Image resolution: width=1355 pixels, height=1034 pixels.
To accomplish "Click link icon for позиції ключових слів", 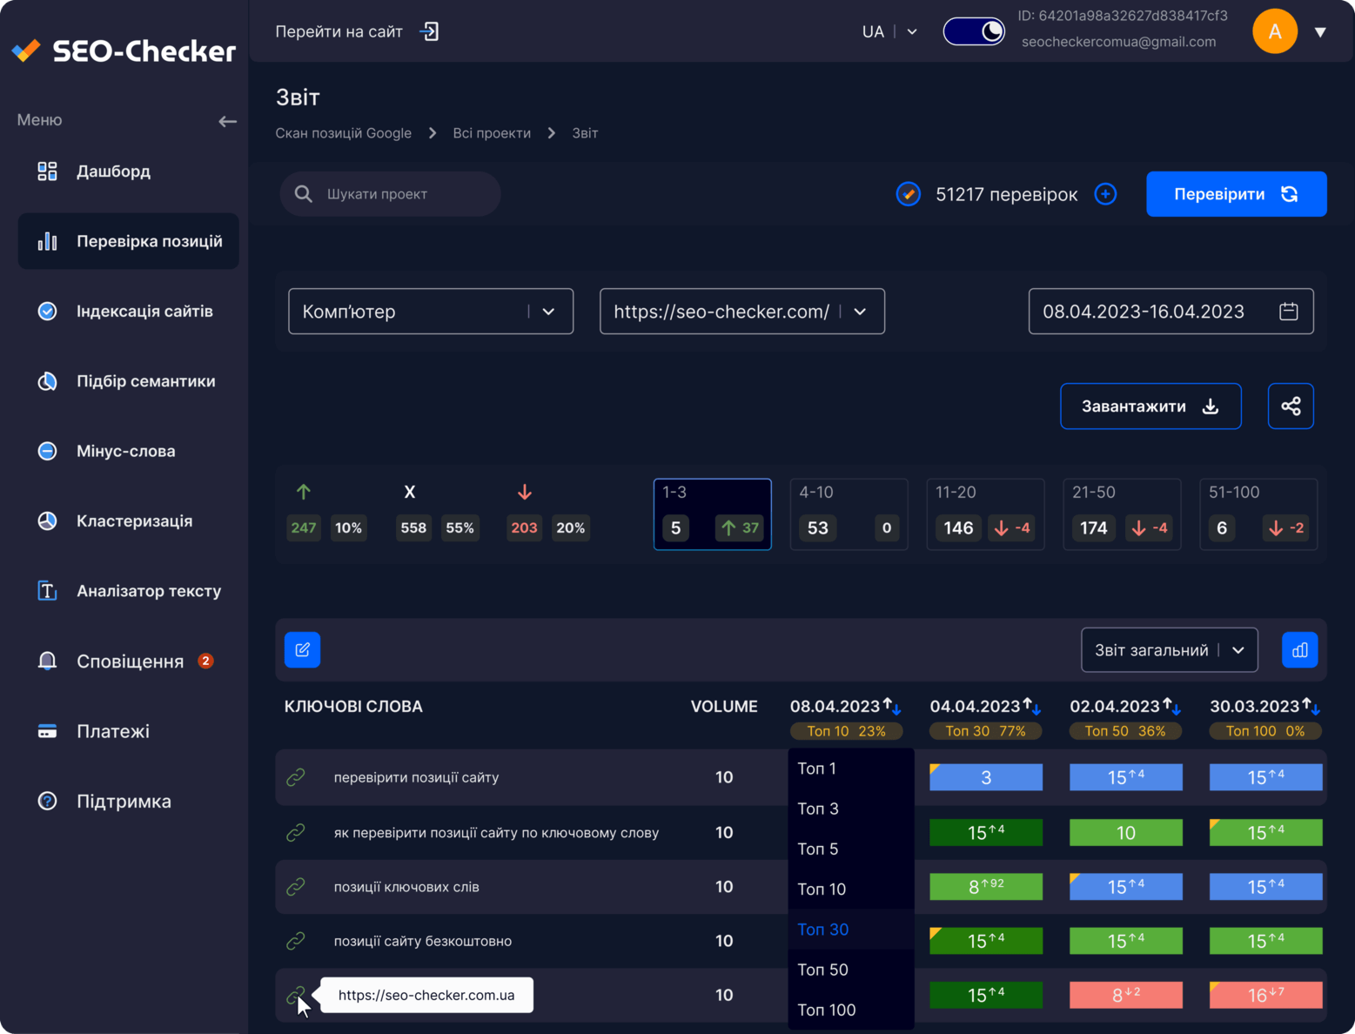I will point(296,887).
